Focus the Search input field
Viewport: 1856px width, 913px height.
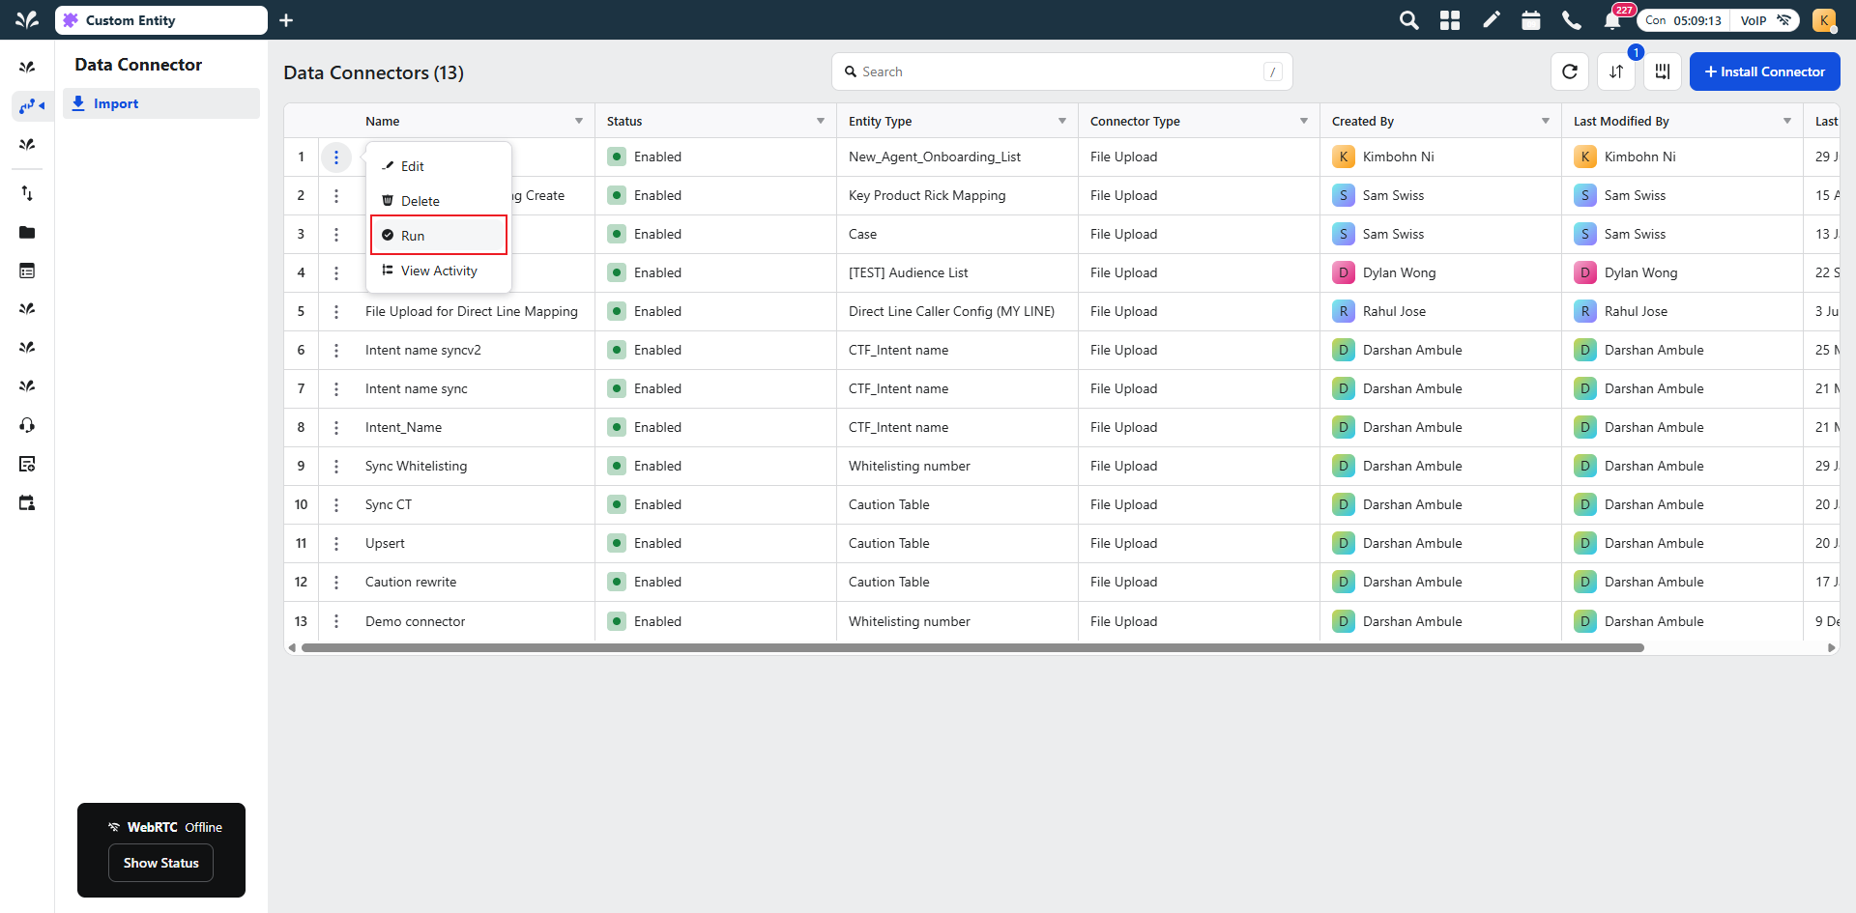pos(1061,71)
